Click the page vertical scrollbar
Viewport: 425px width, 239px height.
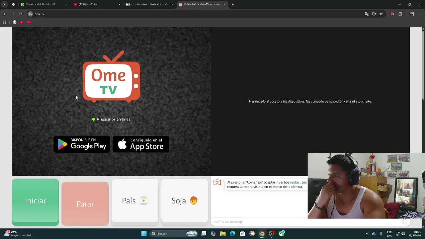[x=423, y=65]
